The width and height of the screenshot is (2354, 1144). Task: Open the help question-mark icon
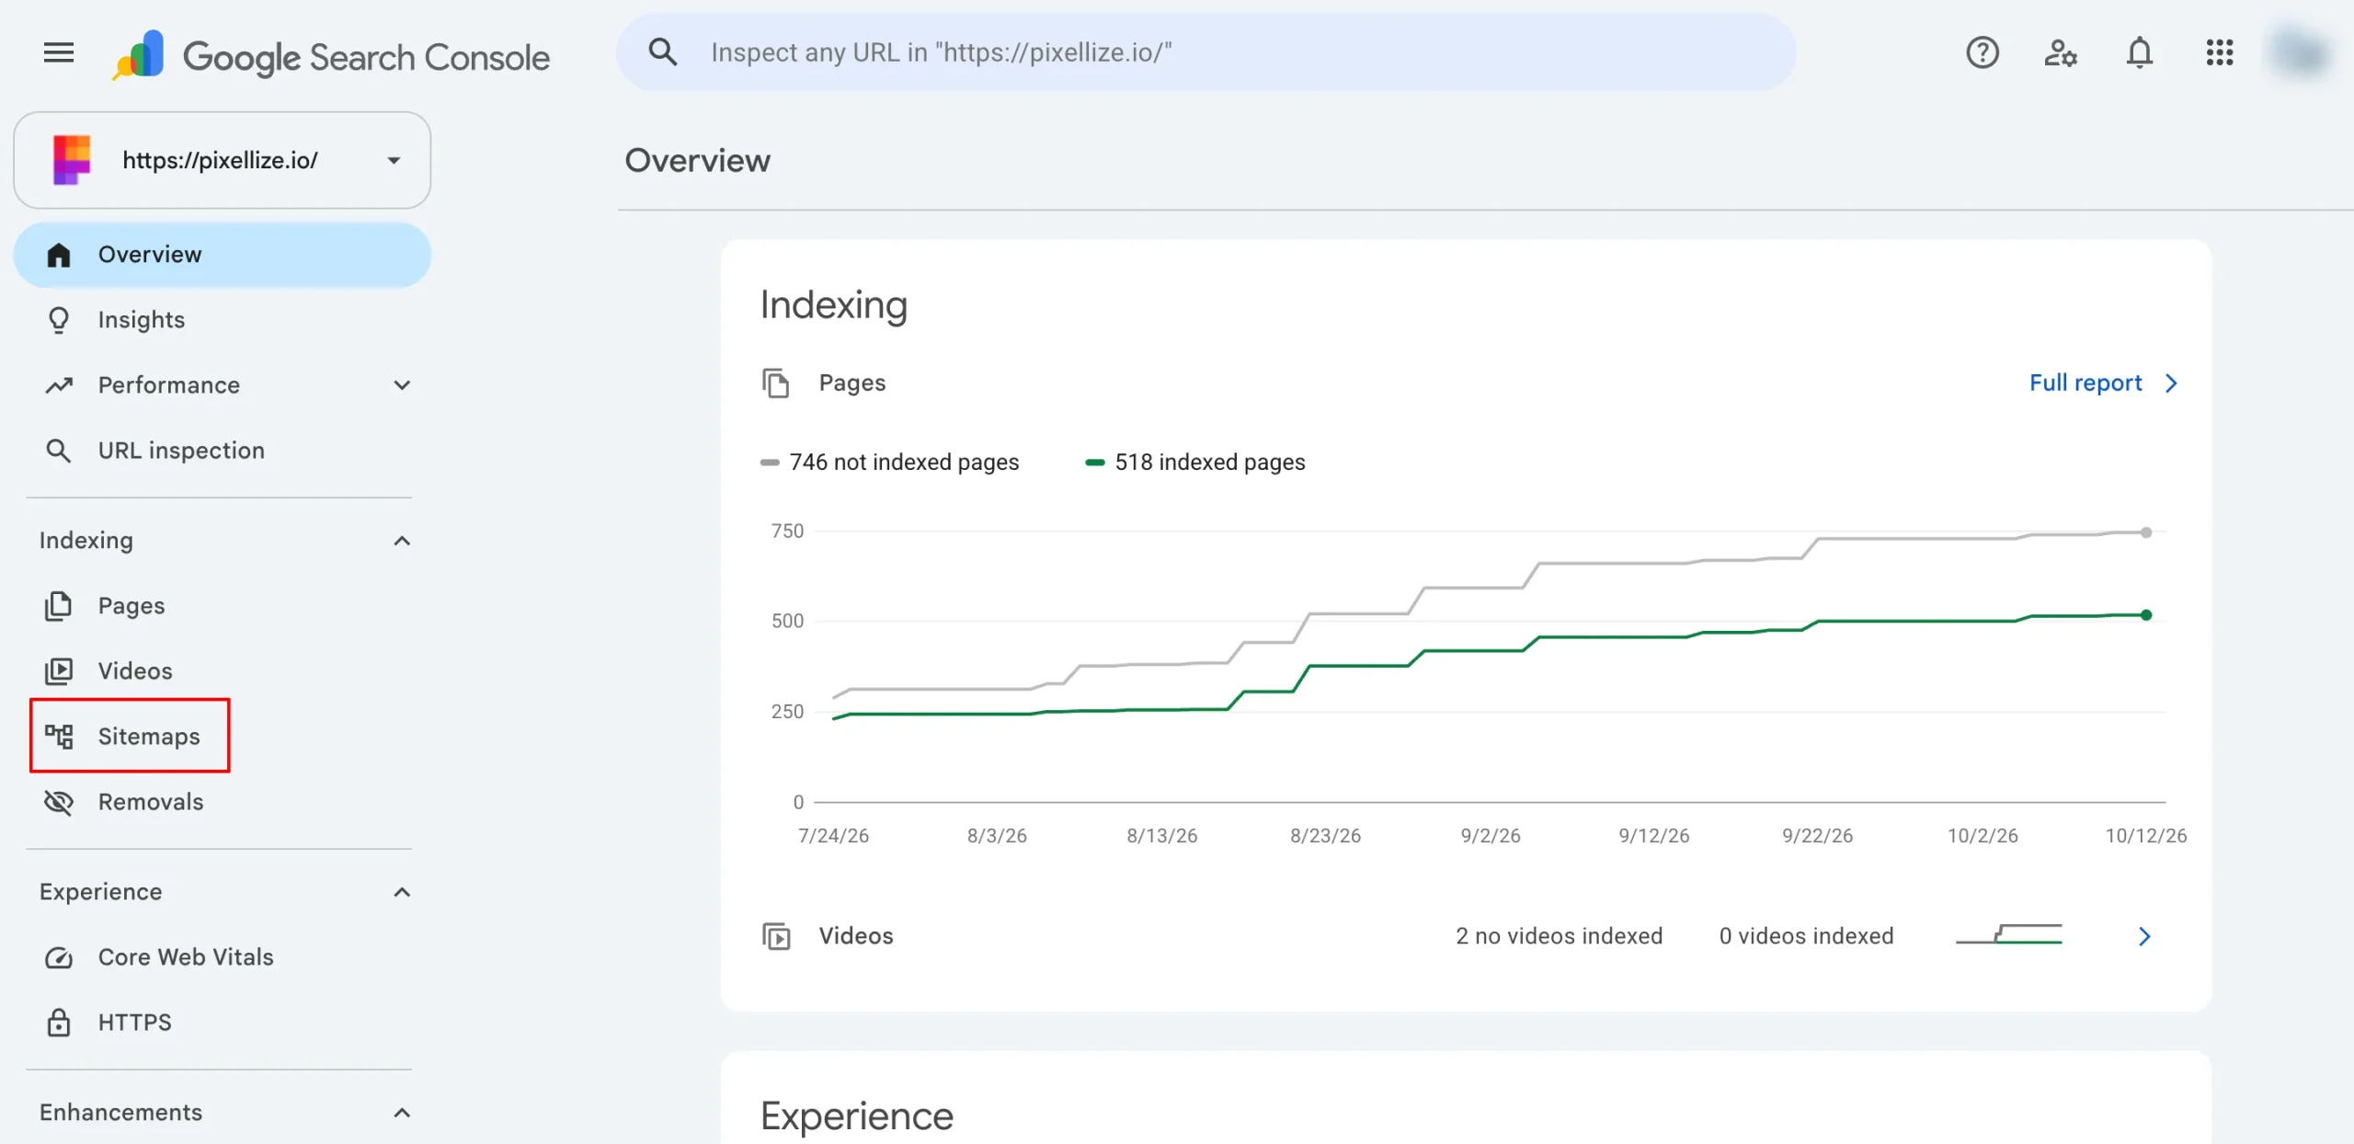pos(1983,52)
